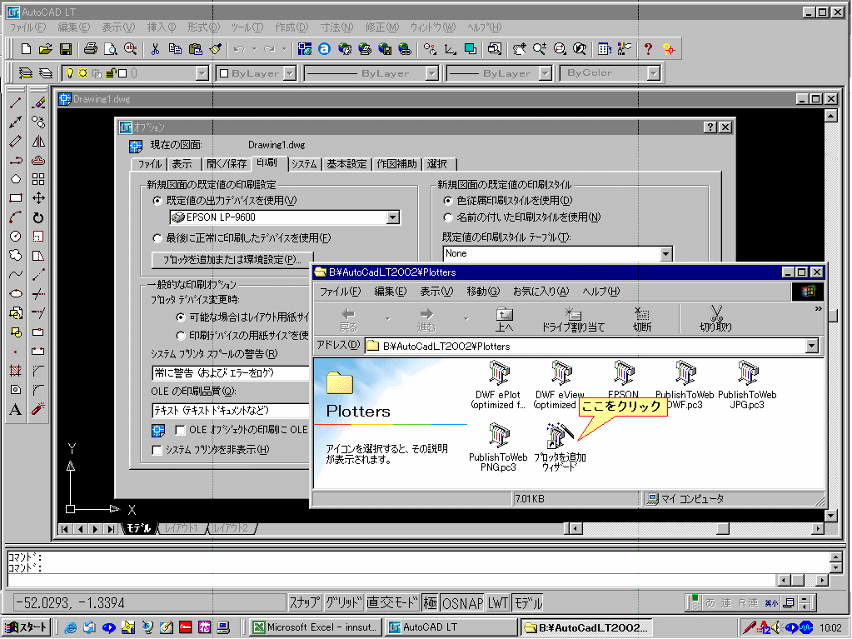Switch to the システム tab in Options

click(x=304, y=164)
